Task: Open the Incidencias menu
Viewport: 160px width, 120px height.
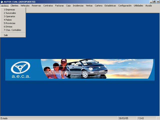Action: (x=78, y=5)
